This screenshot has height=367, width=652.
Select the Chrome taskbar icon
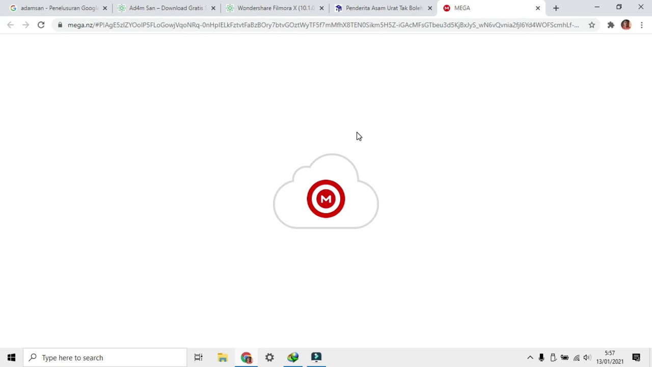click(x=246, y=357)
